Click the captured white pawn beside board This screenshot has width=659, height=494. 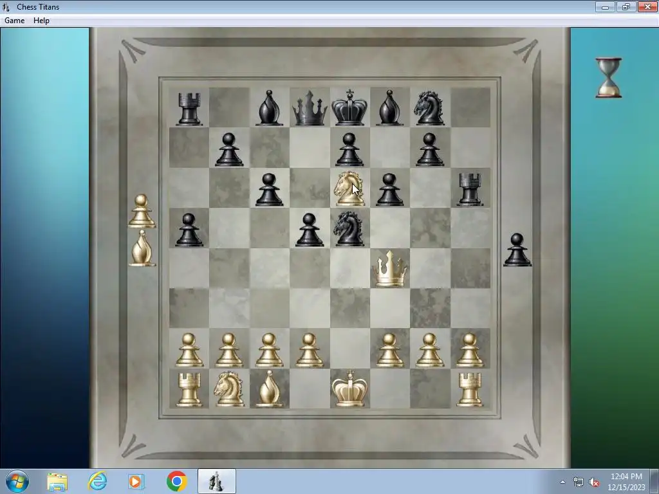142,211
